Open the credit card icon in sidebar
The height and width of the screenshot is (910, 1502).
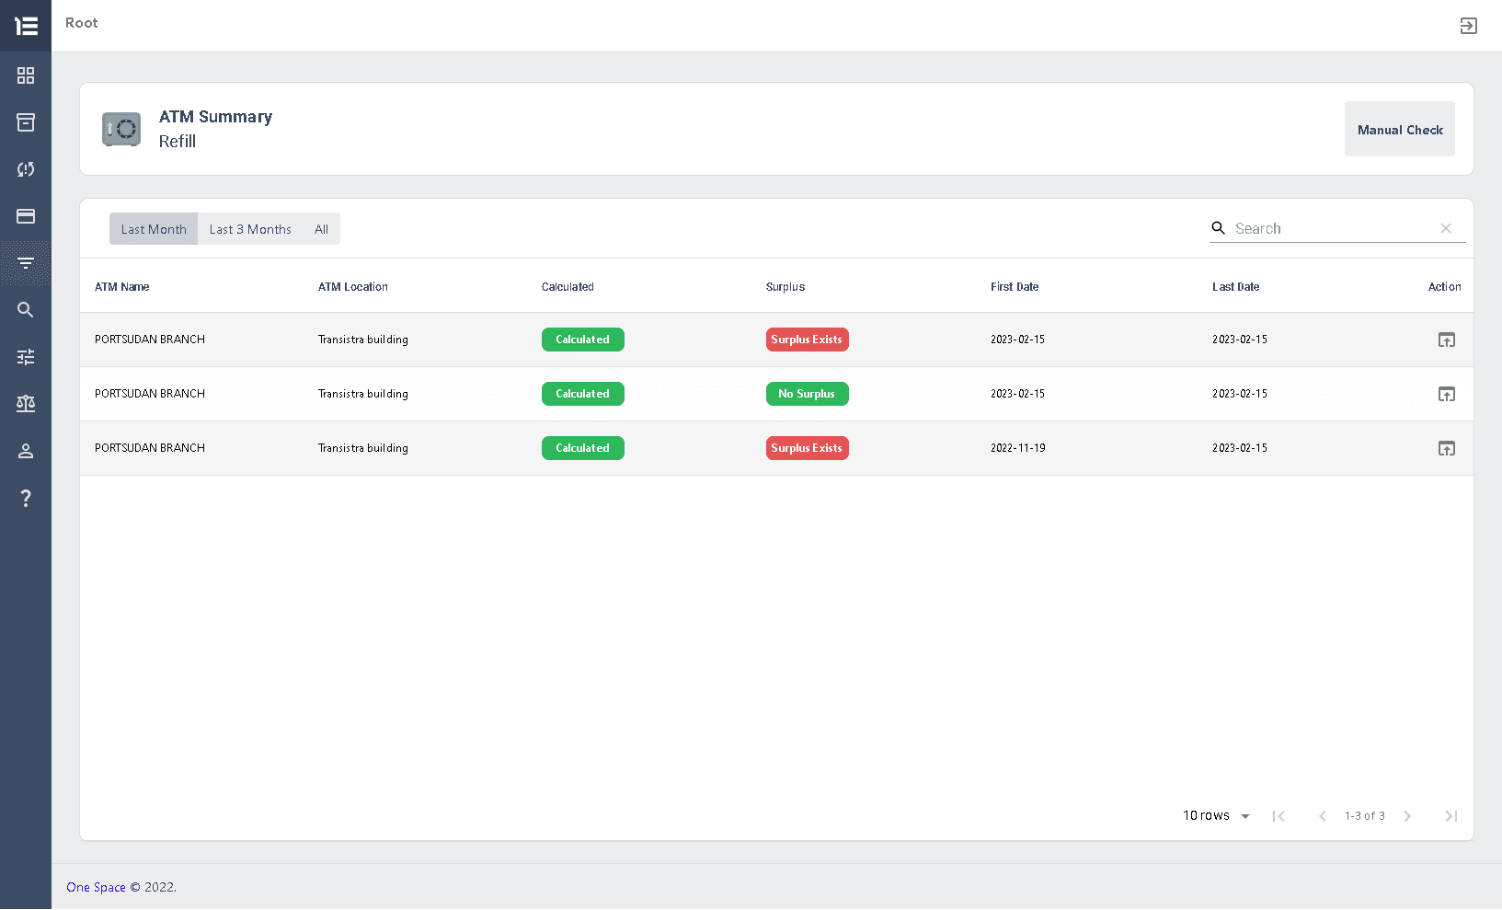click(25, 216)
